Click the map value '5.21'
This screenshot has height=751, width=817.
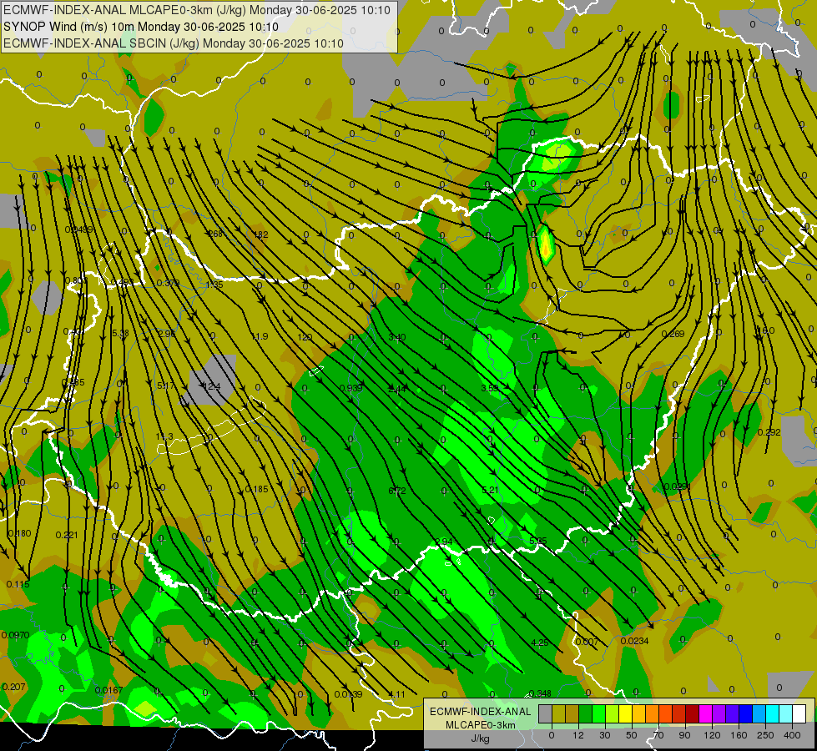pyautogui.click(x=491, y=490)
